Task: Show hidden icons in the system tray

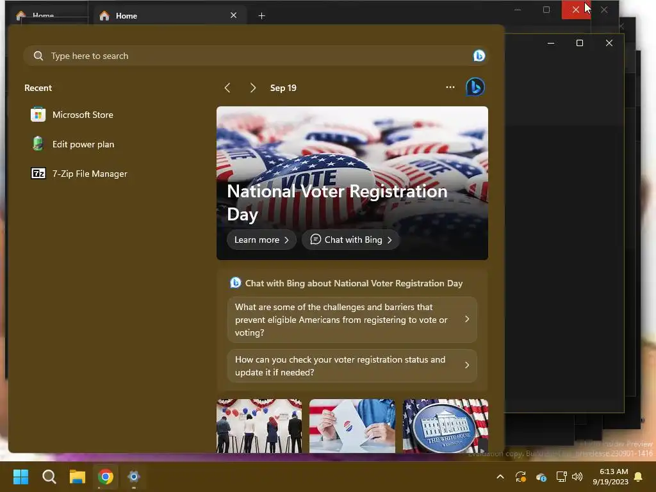Action: [500, 477]
